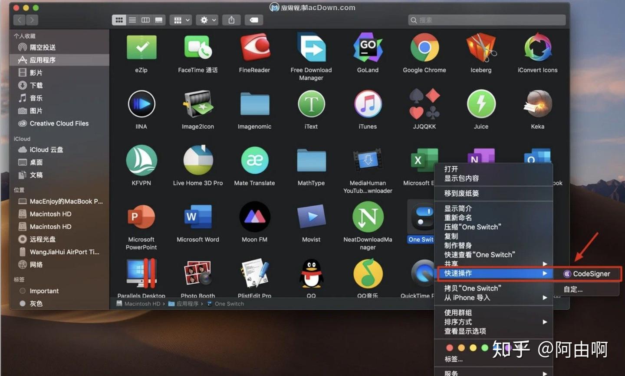Screen dimensions: 625x376
Task: Open Google Chrome from Applications
Action: (x=424, y=48)
